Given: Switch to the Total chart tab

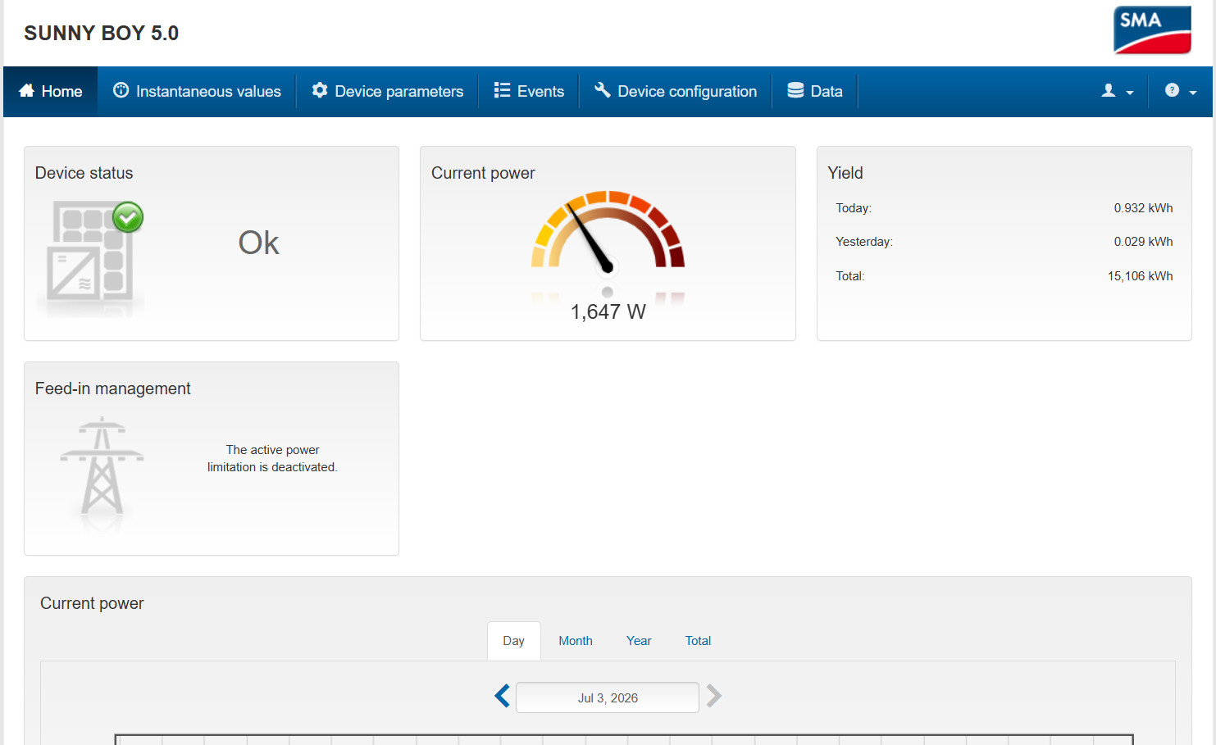Looking at the screenshot, I should point(698,641).
